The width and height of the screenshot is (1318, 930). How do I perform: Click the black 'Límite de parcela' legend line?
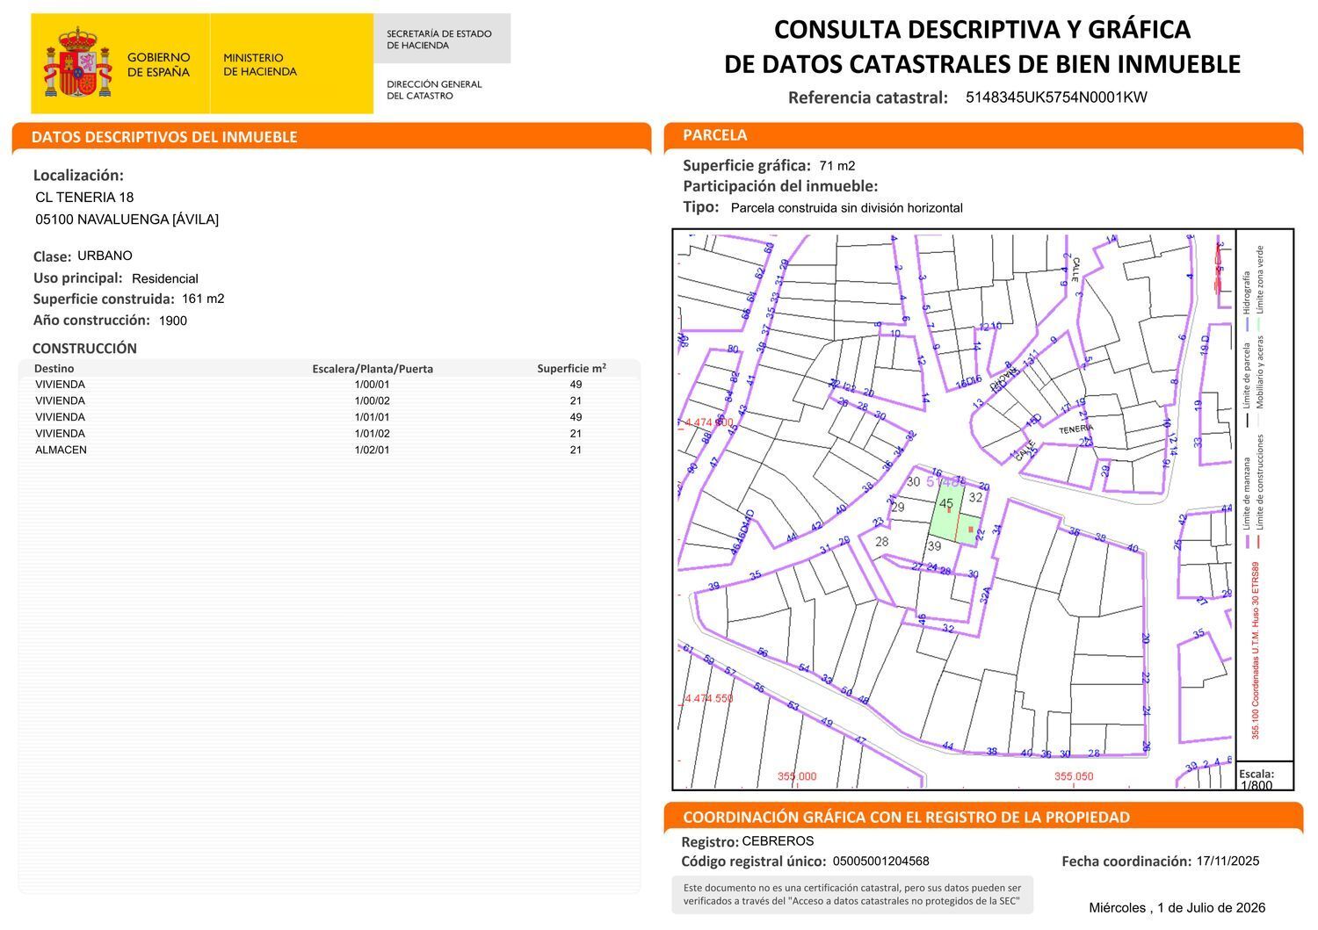tap(1246, 420)
